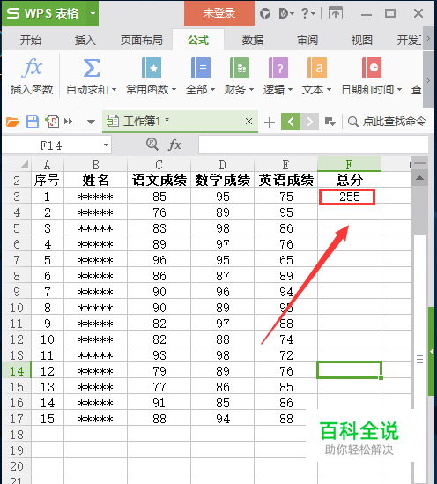Expand the 逻辑 dropdown arrow
The height and width of the screenshot is (484, 437).
pos(290,90)
